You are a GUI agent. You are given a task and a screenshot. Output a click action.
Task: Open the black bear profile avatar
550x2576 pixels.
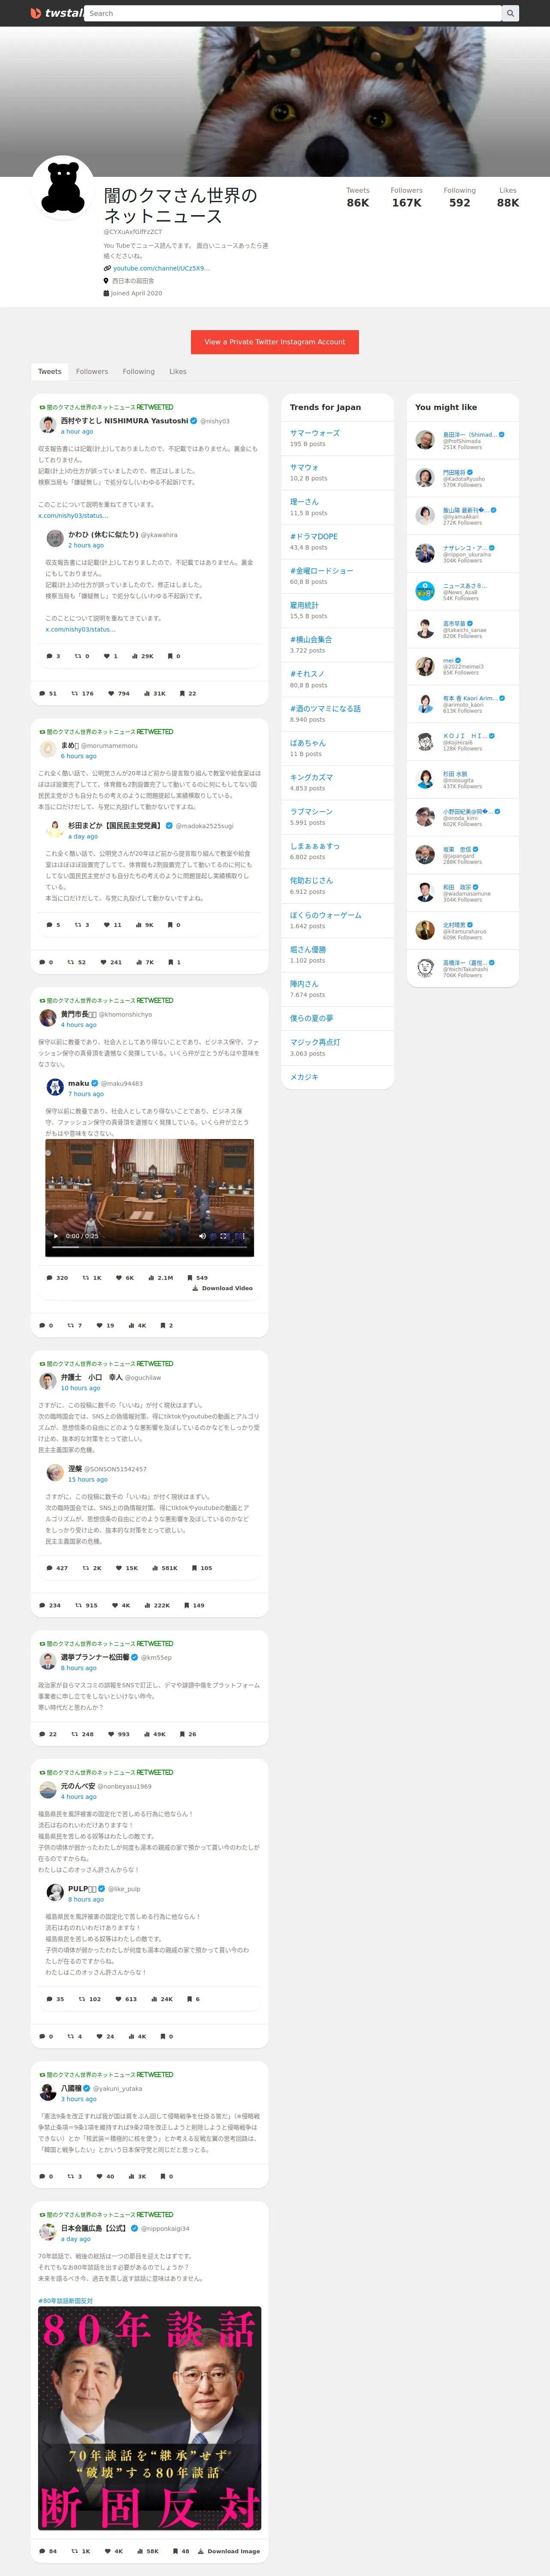pyautogui.click(x=63, y=188)
